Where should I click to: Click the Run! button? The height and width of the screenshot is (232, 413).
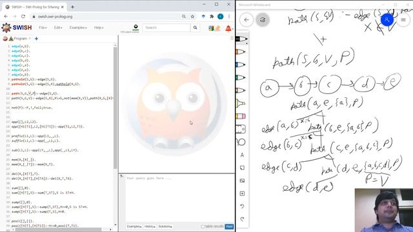229,226
